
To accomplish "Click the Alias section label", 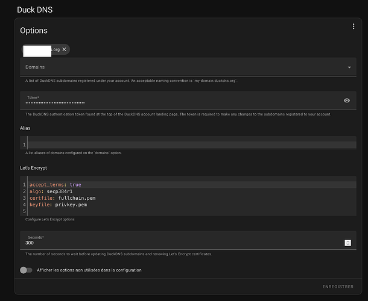I will 25,128.
